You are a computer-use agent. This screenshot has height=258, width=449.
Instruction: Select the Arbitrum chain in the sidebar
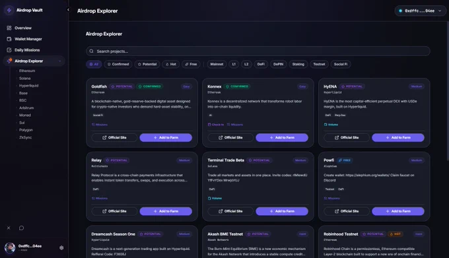[26, 108]
